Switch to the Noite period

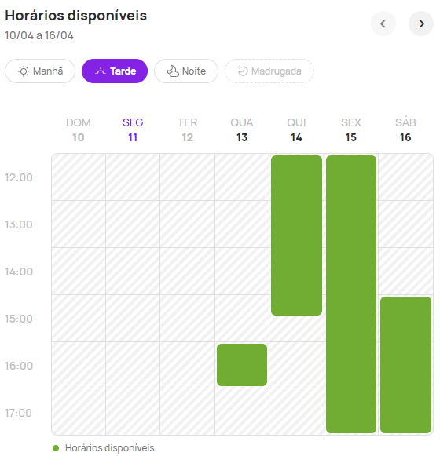point(186,71)
